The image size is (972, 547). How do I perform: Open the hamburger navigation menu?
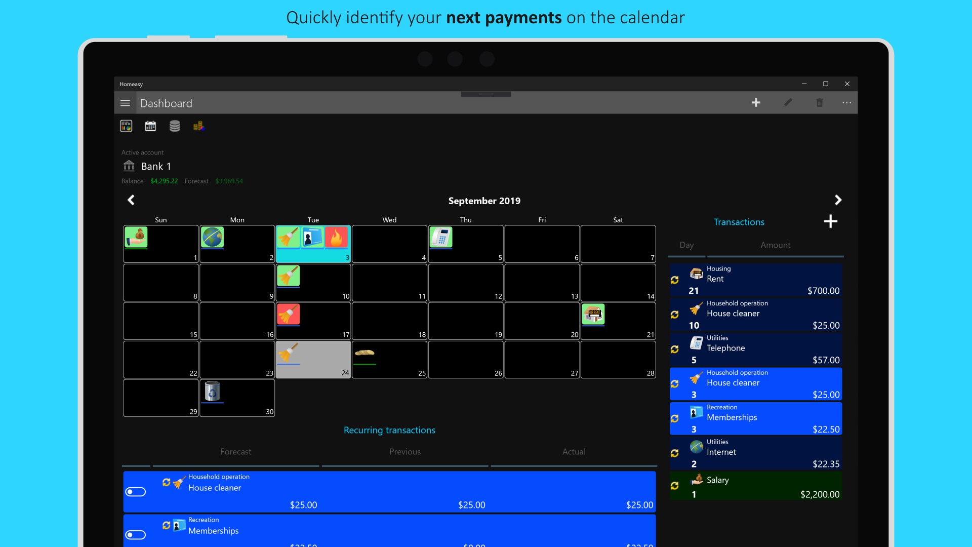click(x=125, y=103)
